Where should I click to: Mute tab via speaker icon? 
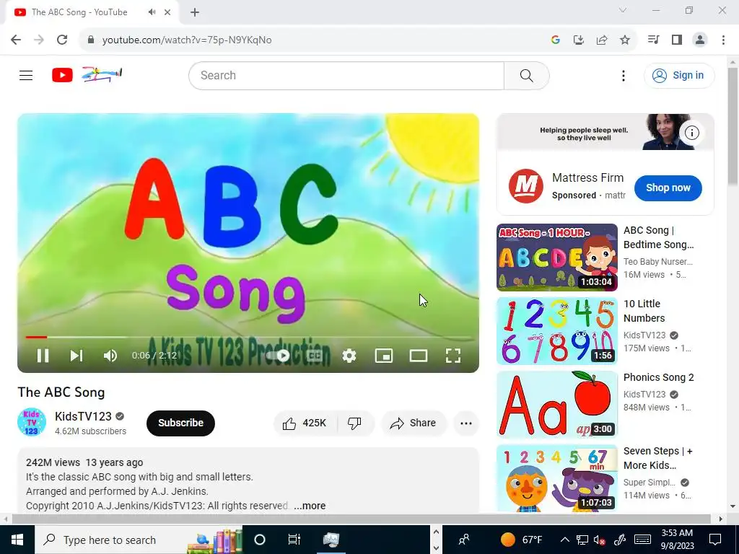(152, 12)
